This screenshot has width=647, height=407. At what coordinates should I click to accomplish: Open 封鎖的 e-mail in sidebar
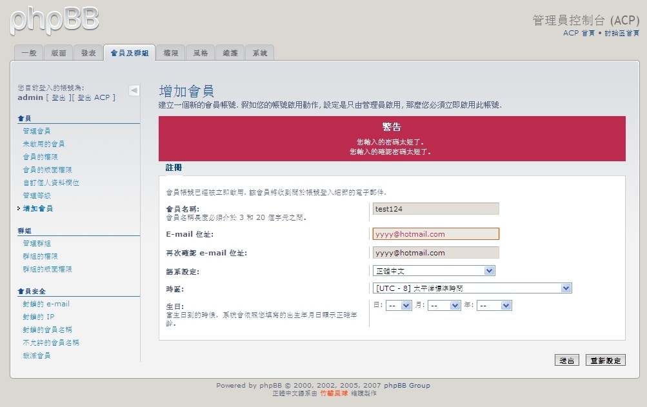(46, 304)
